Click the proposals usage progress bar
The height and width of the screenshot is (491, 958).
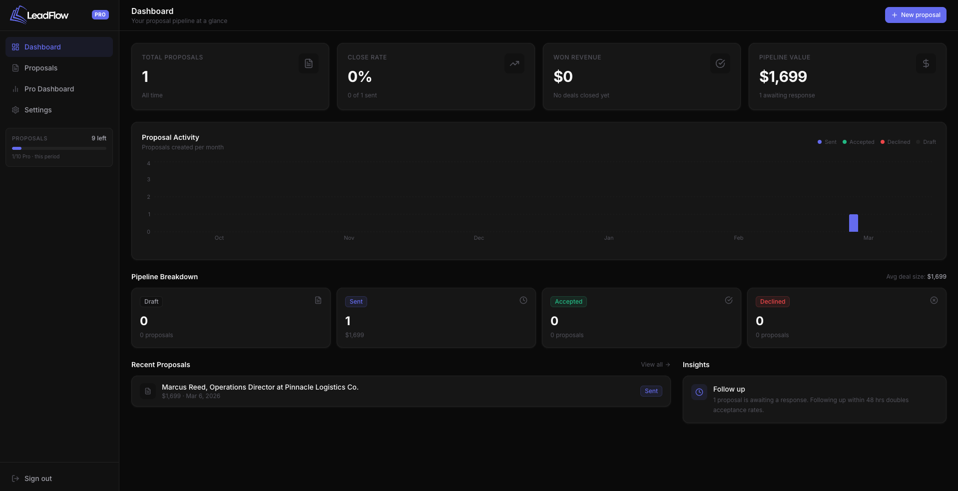point(58,148)
